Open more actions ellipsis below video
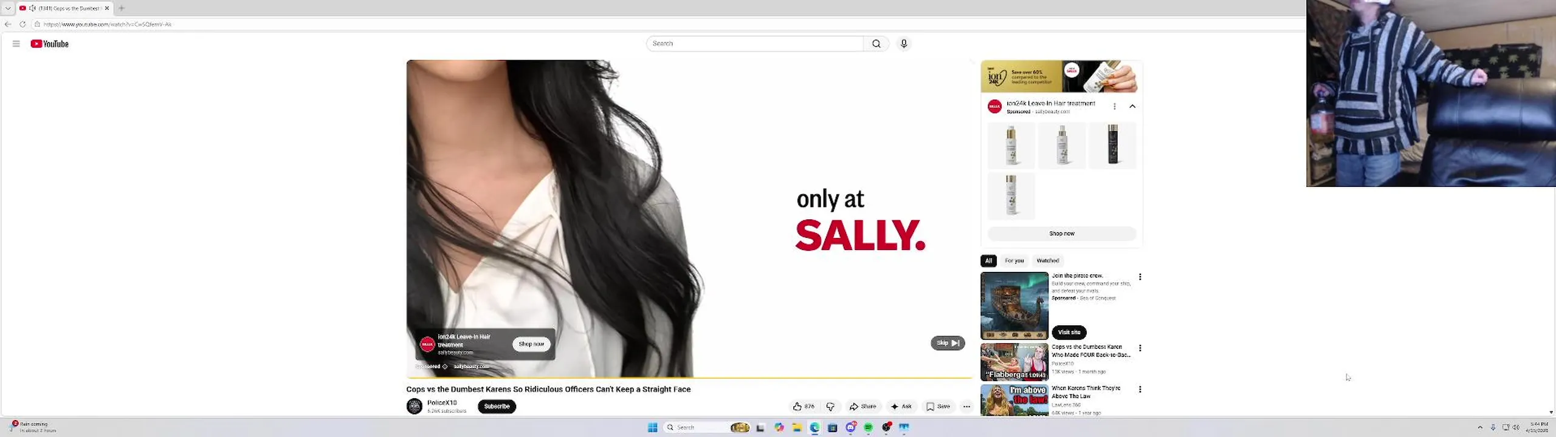This screenshot has height=437, width=1556. tap(966, 407)
